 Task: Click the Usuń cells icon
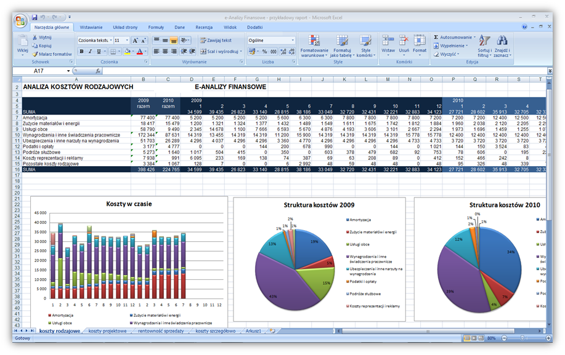coord(404,44)
